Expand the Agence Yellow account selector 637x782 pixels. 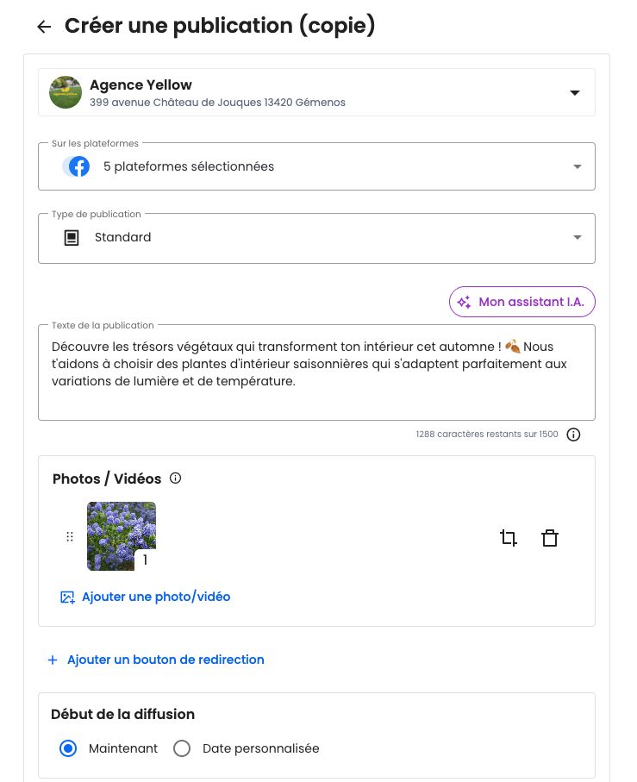tap(576, 93)
